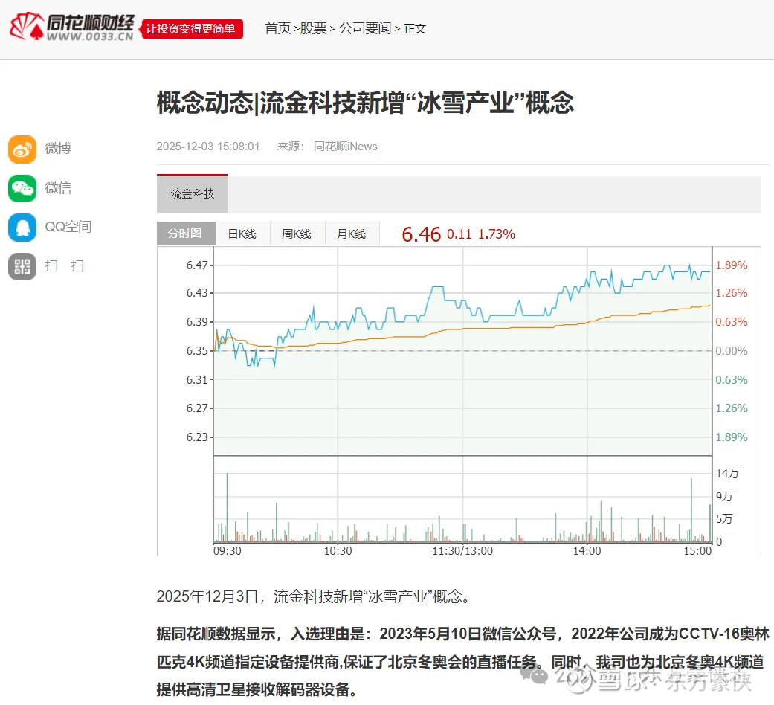Click the 6.35 price axis label
This screenshot has width=774, height=705.
coord(197,351)
